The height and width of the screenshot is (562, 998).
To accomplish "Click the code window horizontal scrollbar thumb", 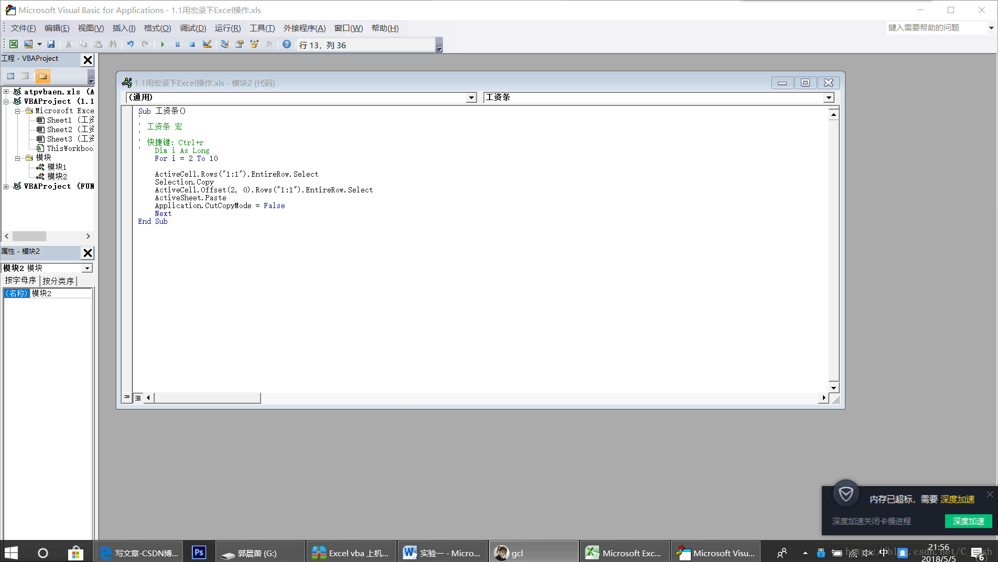I will pyautogui.click(x=207, y=398).
